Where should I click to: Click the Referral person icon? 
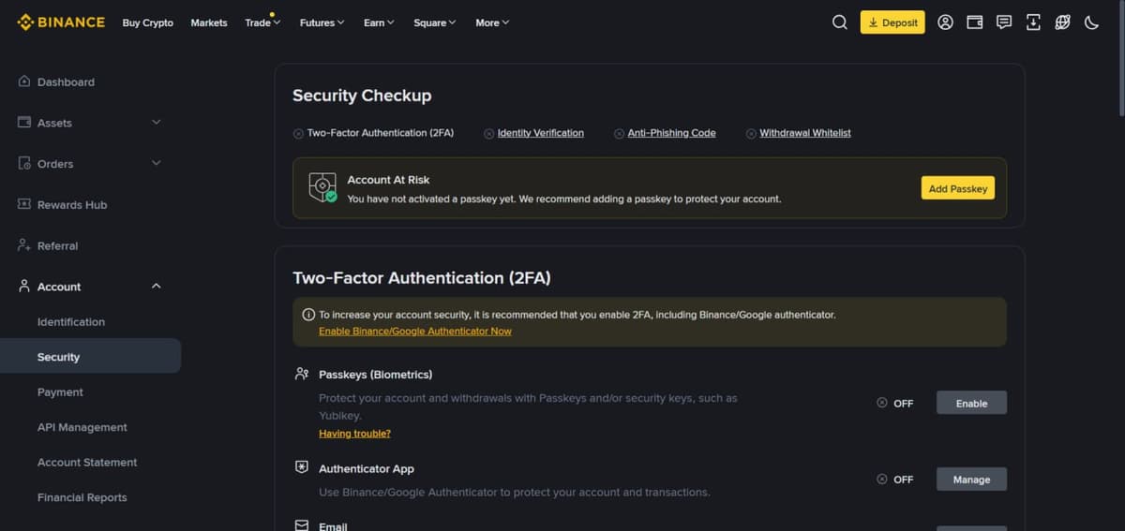pyautogui.click(x=24, y=245)
